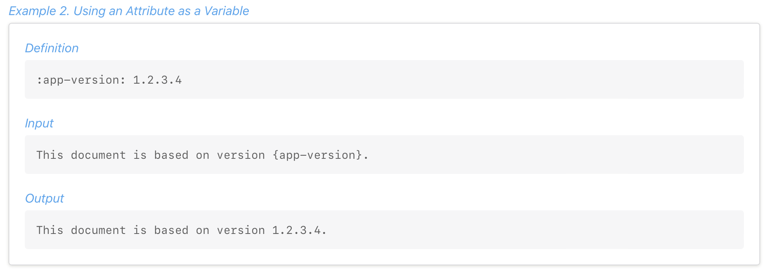Click the '1.2.3.4' value in Definition code

tap(157, 80)
